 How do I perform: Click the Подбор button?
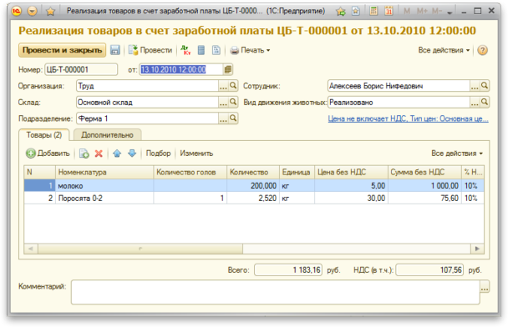coord(158,153)
